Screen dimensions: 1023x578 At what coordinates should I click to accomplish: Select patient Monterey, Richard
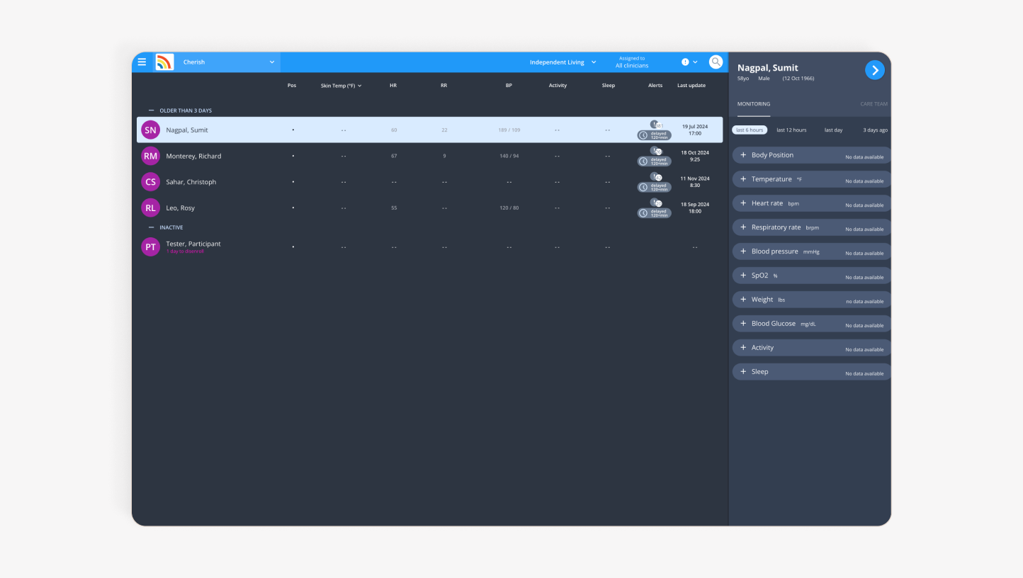pos(430,156)
